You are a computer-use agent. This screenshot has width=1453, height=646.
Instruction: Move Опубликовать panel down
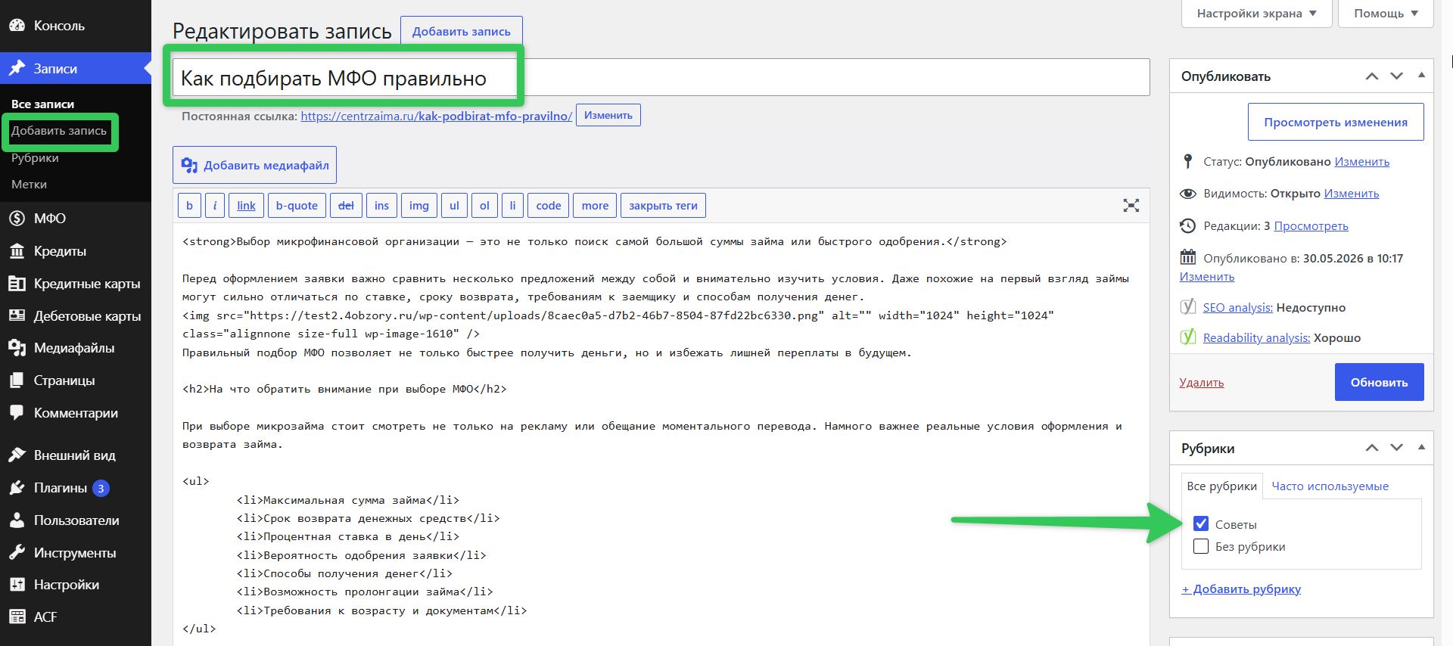point(1397,76)
